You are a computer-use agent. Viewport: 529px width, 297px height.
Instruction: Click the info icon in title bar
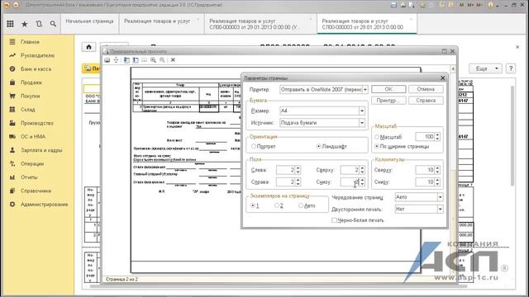coord(491,5)
